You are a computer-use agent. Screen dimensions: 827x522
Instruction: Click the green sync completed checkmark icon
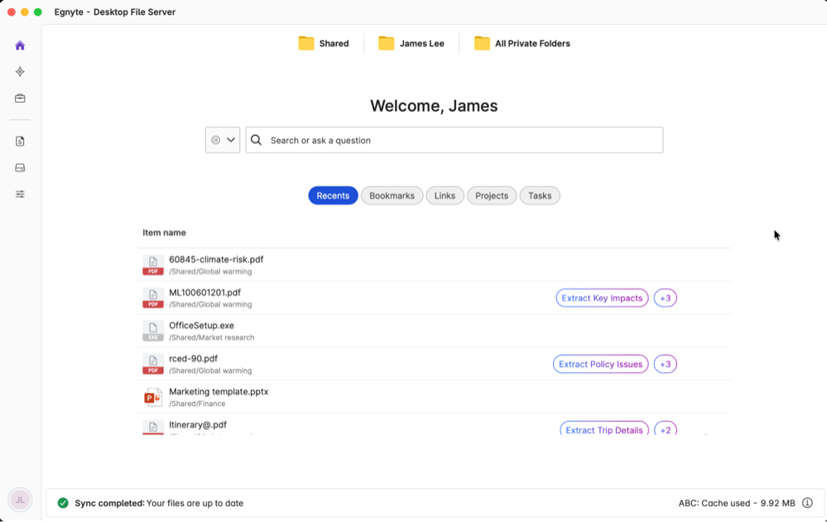point(63,502)
